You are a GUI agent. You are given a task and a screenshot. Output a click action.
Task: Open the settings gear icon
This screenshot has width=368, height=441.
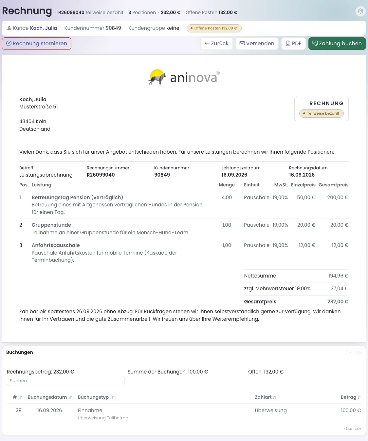360,11
